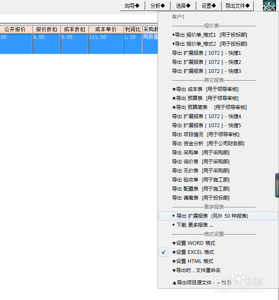Select 导出 资金分析 用于公司财务部
279x300 pixels.
[218, 144]
